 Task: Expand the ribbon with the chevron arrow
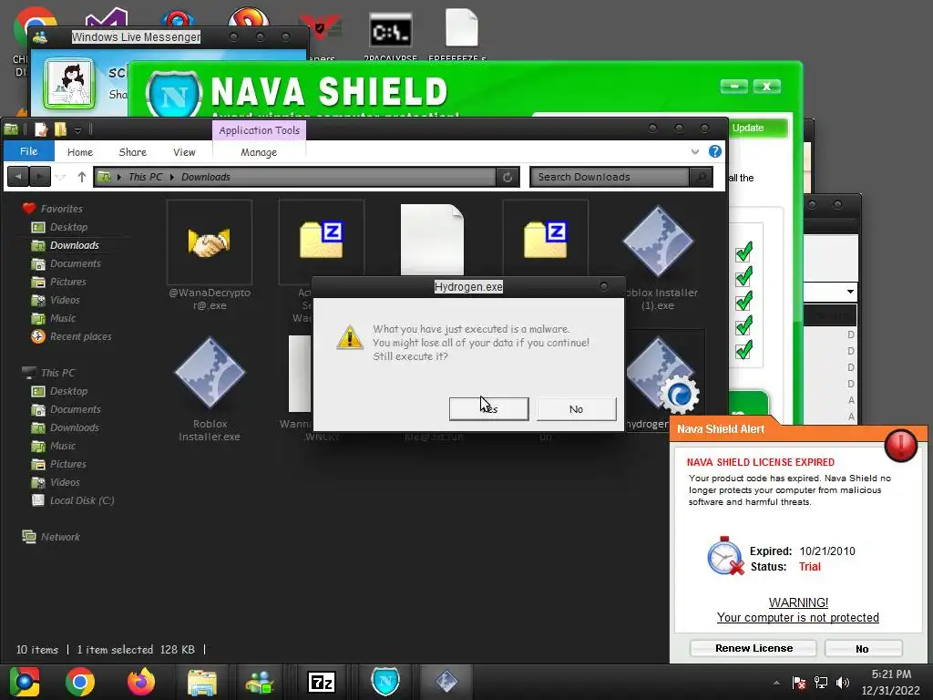pyautogui.click(x=694, y=152)
